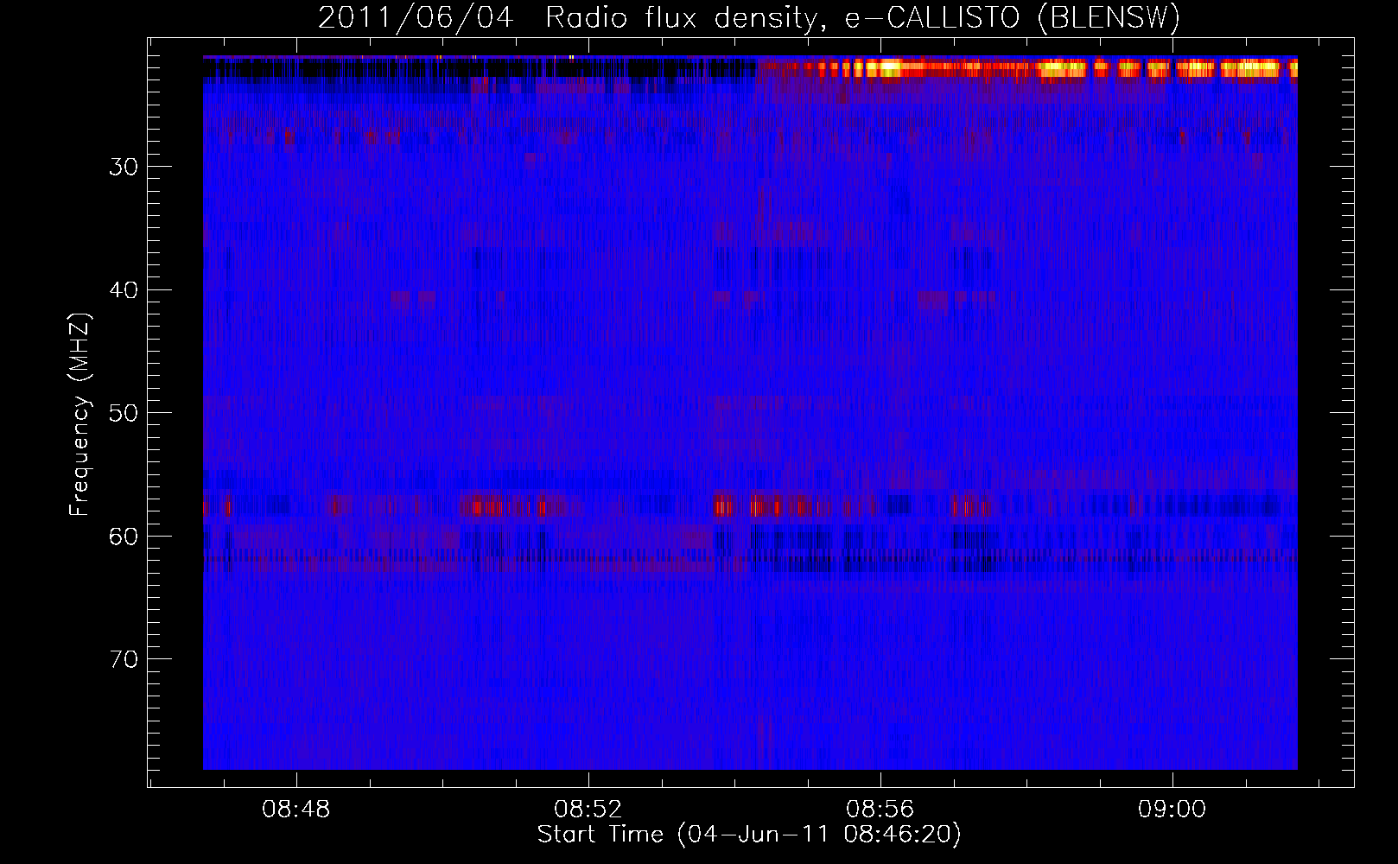Click the 'Frequency (MHZ)' axis label
Viewport: 1398px width, 864px height.
(79, 414)
